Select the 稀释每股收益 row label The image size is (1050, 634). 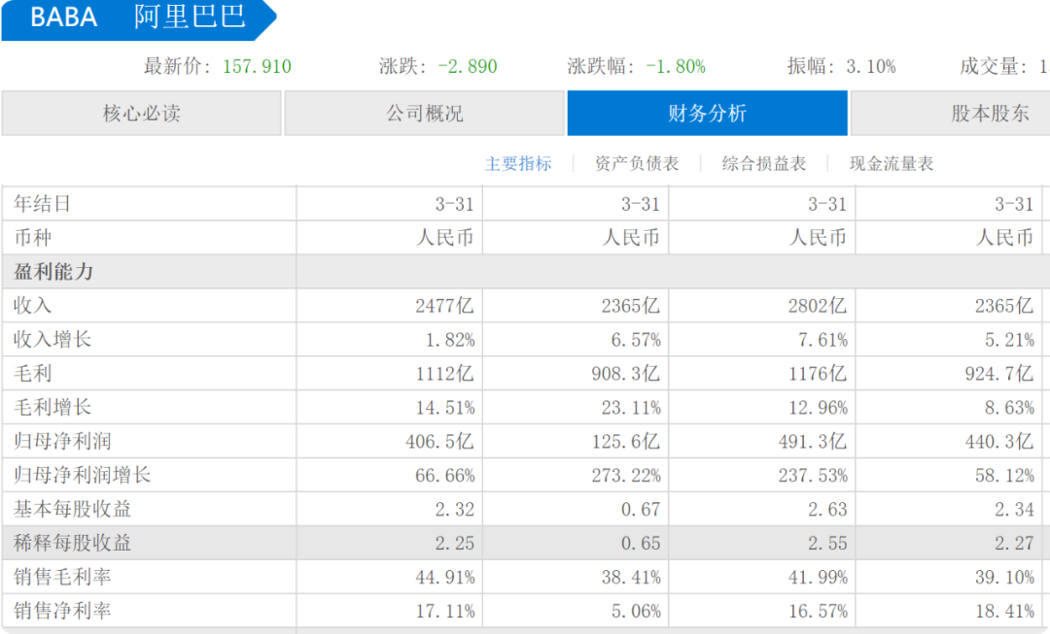tap(73, 543)
